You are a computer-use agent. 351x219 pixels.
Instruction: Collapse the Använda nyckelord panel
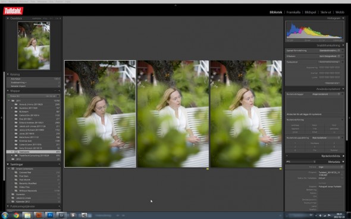tap(343, 89)
